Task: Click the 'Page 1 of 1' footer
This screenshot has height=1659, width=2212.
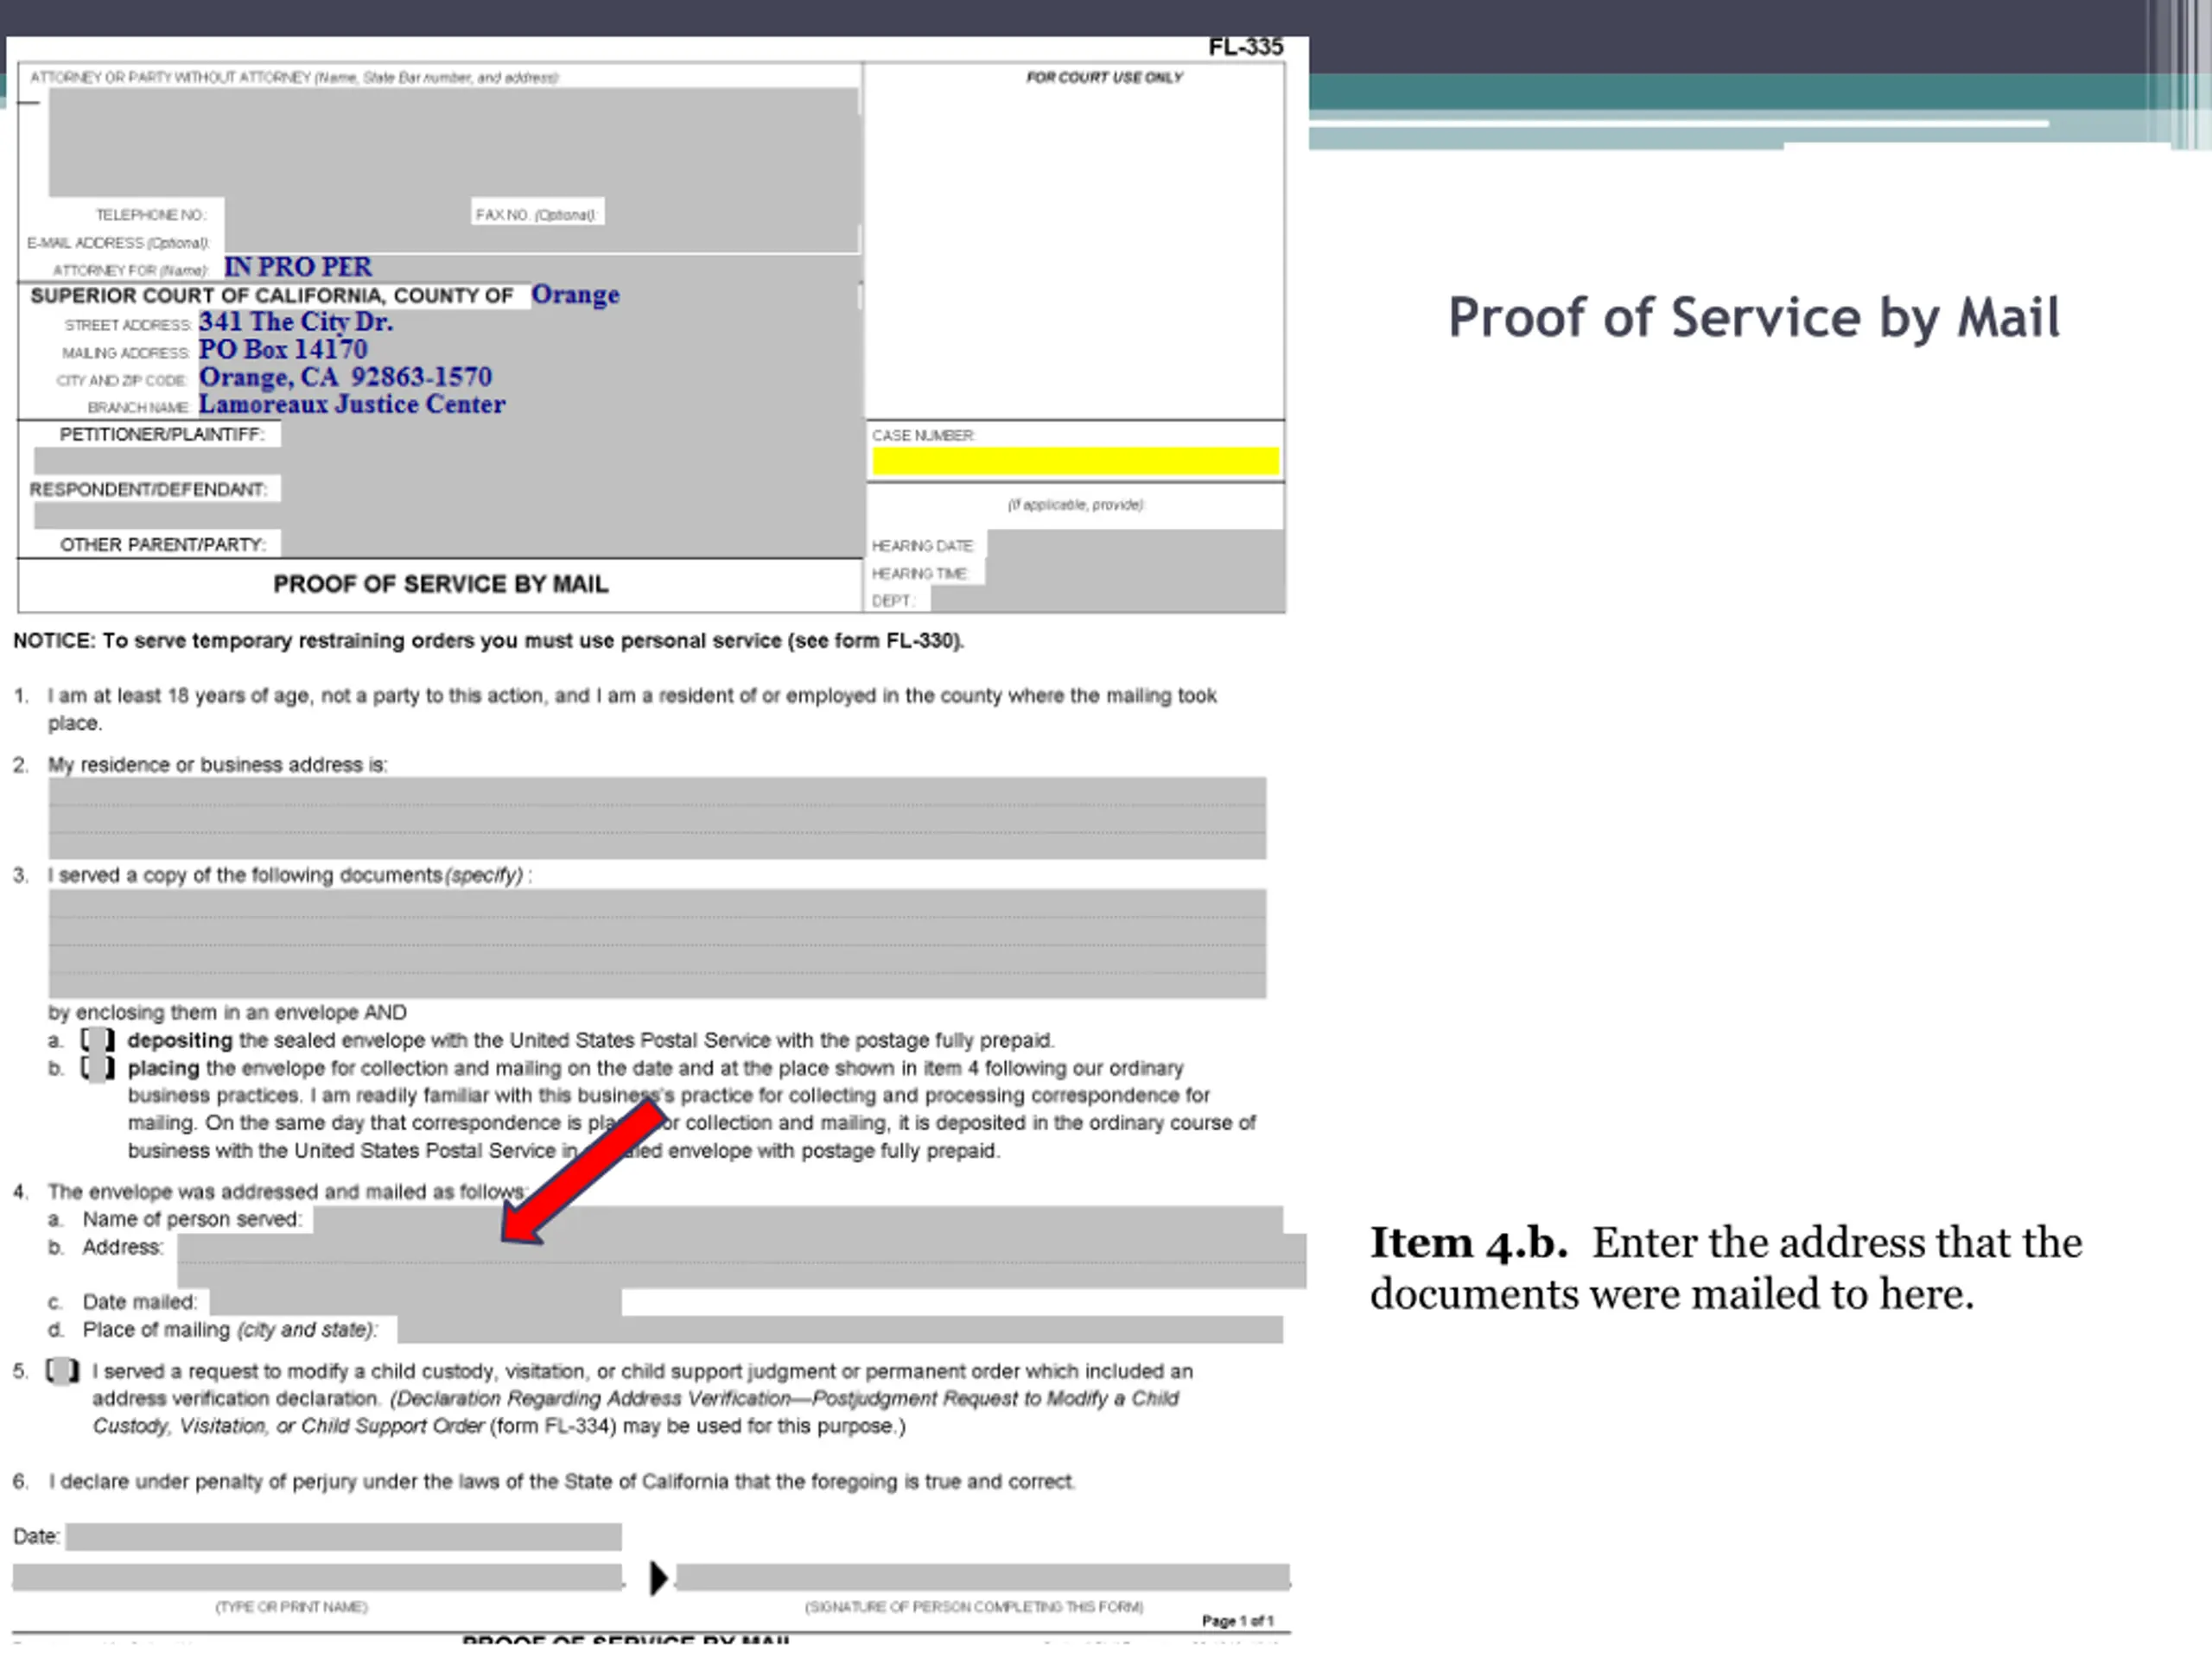Action: (1237, 1620)
